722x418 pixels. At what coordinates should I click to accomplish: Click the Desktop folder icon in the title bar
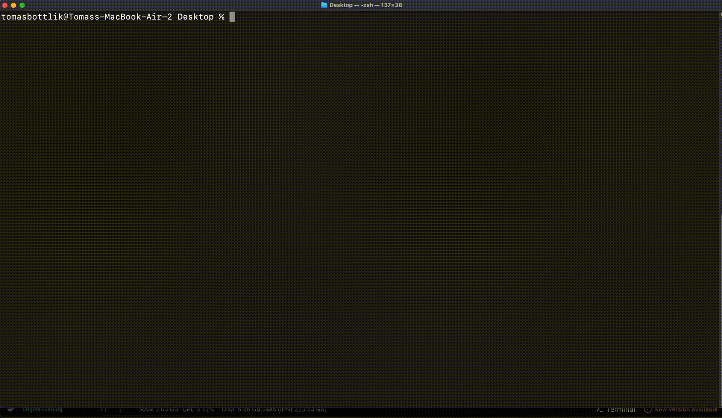(324, 5)
